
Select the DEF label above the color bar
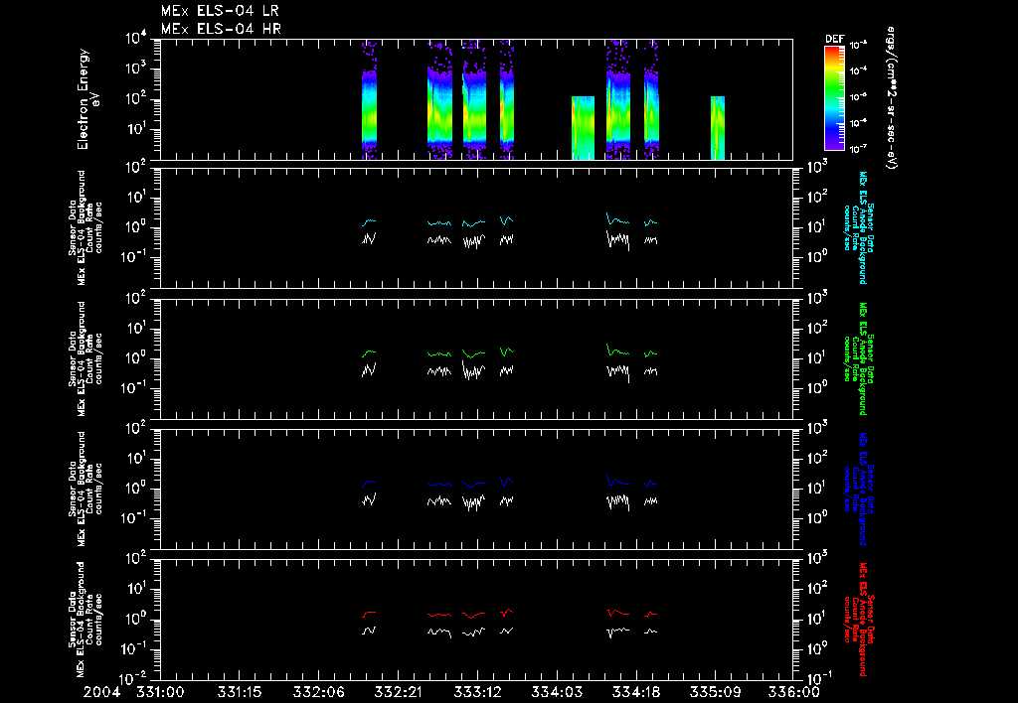pyautogui.click(x=834, y=40)
